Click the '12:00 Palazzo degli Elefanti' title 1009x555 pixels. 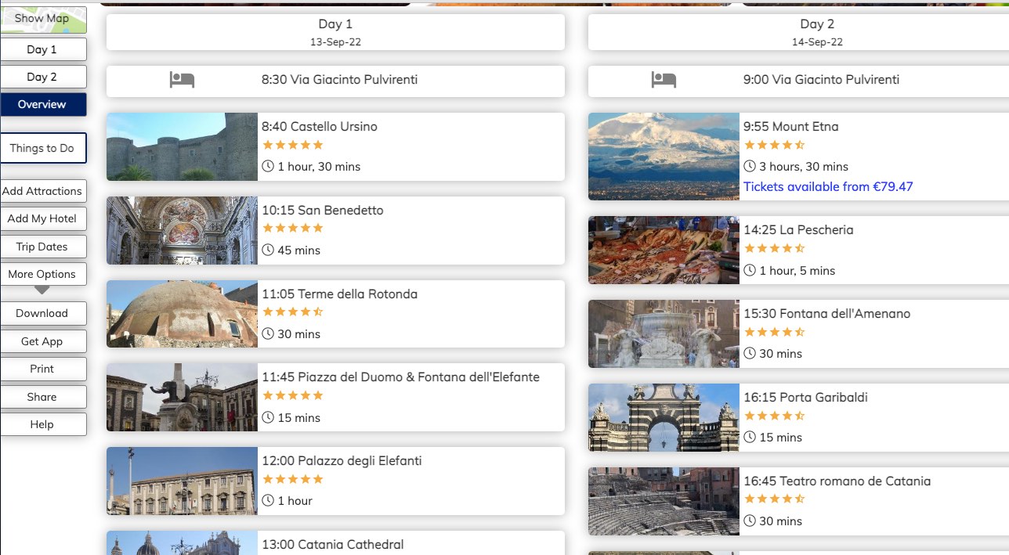[342, 461]
